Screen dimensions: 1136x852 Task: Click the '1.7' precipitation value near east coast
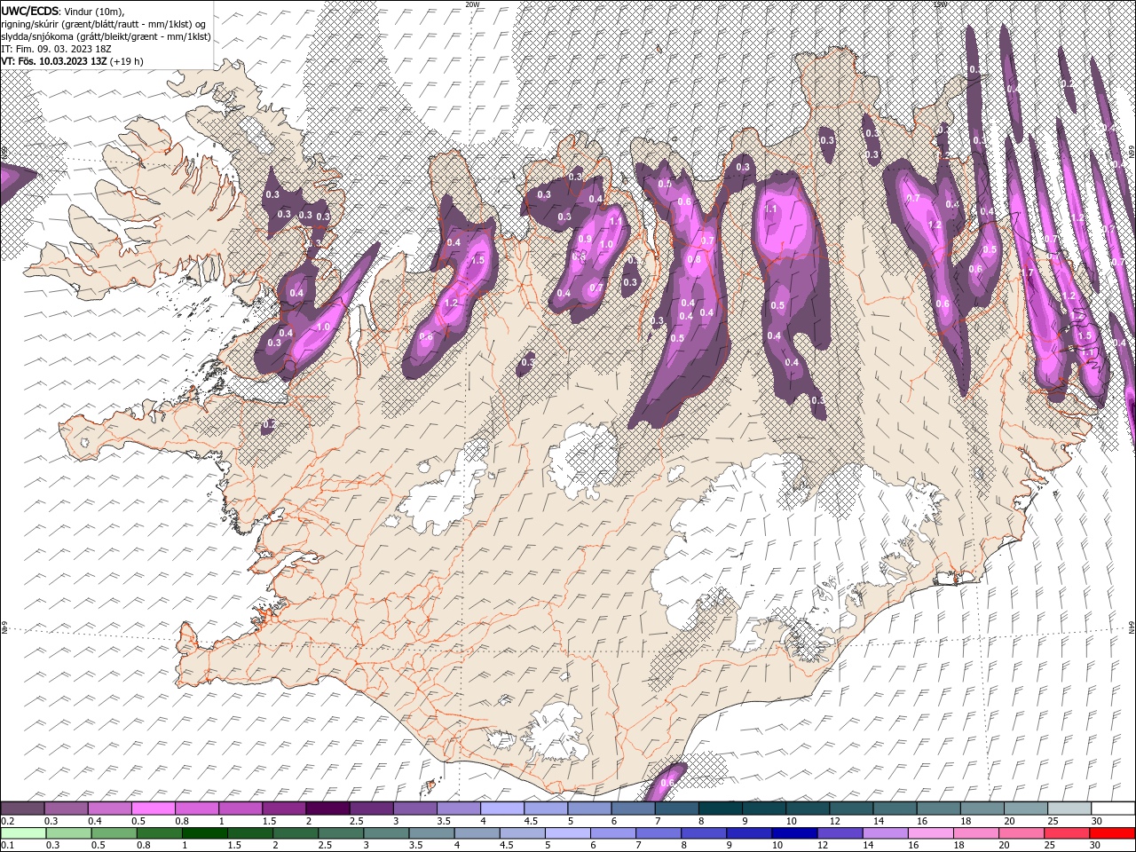click(x=1027, y=272)
